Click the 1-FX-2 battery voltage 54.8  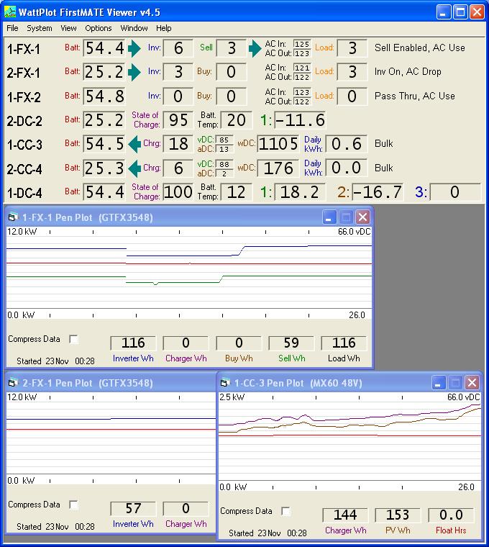click(x=104, y=96)
